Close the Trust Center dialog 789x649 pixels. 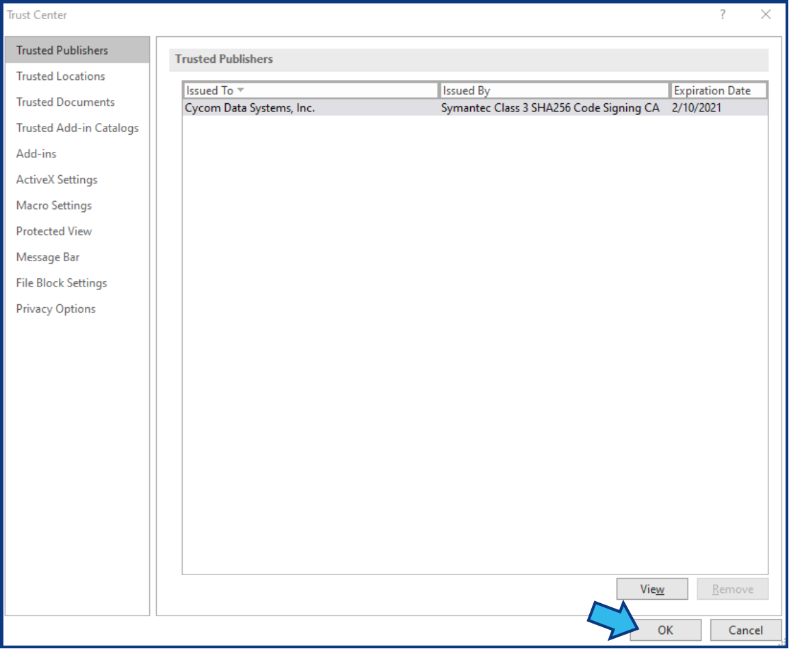click(766, 14)
